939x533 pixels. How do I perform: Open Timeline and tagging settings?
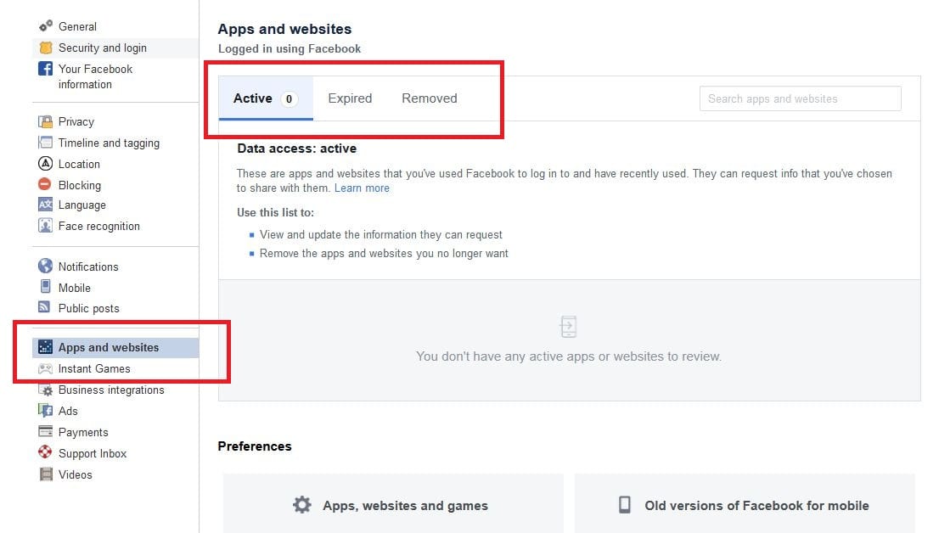[109, 143]
